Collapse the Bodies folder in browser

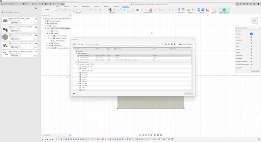pos(47,33)
